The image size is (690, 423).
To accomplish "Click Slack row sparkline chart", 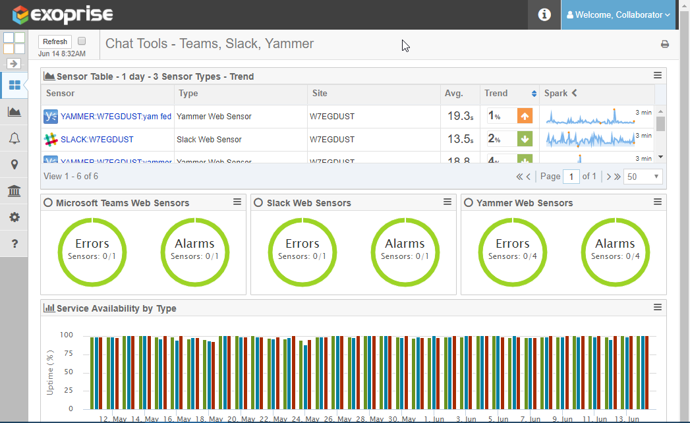I will pyautogui.click(x=590, y=140).
